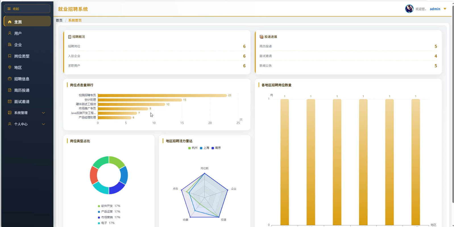Image resolution: width=454 pixels, height=227 pixels.
Task: Click the 首页 breadcrumb link
Action: click(59, 20)
